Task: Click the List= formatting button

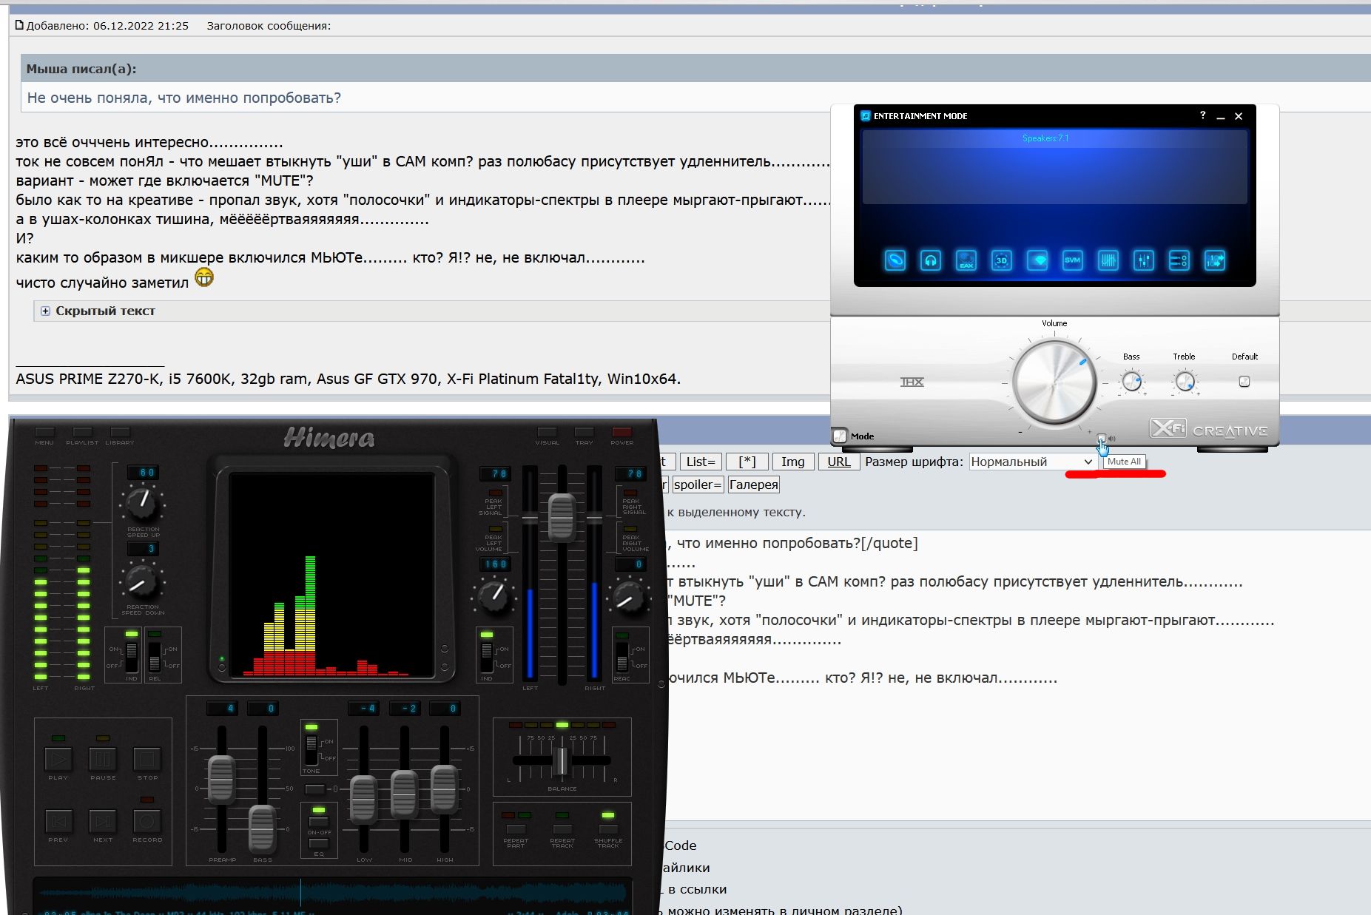Action: [x=701, y=462]
